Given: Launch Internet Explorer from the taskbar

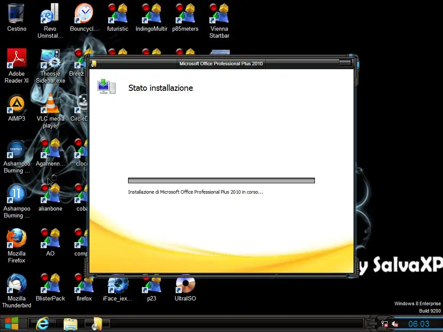Looking at the screenshot, I should [x=42, y=323].
